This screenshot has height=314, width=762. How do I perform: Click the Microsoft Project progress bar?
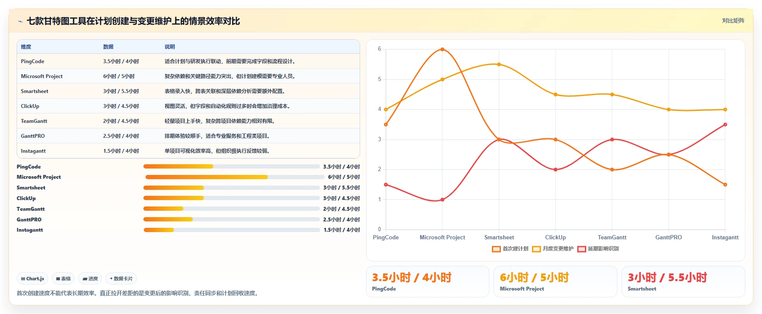[235, 177]
